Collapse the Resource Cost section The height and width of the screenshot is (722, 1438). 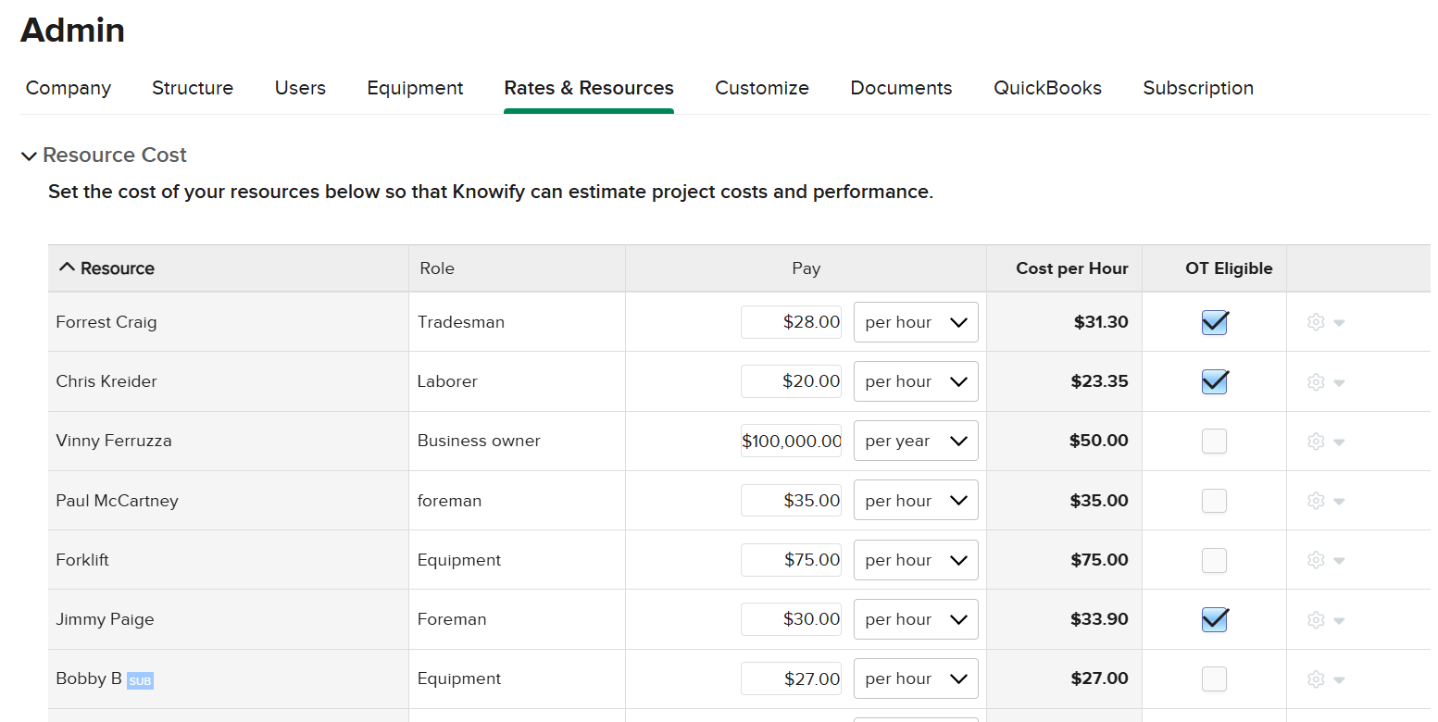coord(30,156)
